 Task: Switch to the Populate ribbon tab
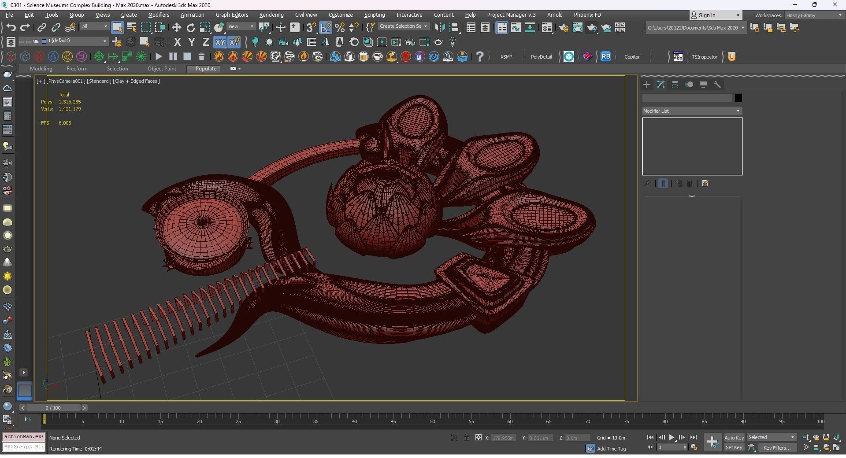(x=206, y=69)
